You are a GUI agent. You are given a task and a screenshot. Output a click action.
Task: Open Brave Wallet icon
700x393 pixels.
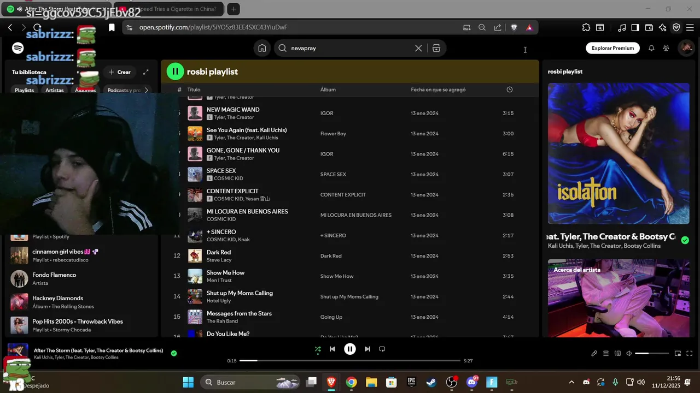[x=649, y=27]
